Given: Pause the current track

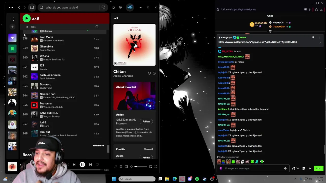Looking at the screenshot, I should pos(82,164).
